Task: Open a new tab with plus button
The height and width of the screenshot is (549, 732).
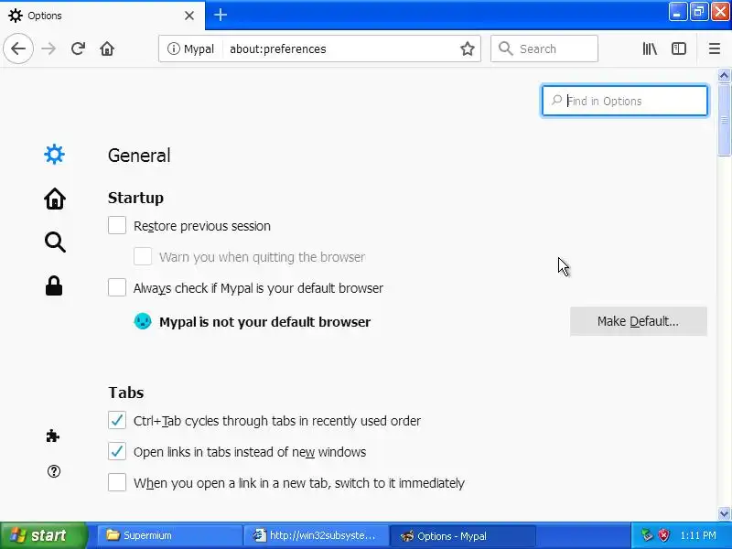Action: click(x=221, y=15)
